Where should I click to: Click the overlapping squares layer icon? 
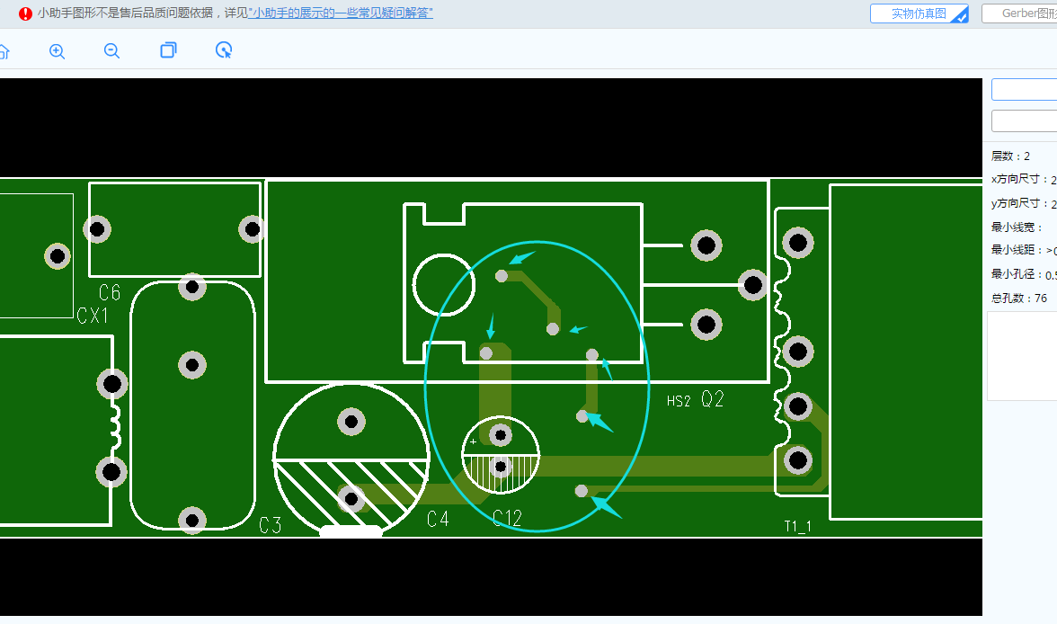click(x=168, y=50)
